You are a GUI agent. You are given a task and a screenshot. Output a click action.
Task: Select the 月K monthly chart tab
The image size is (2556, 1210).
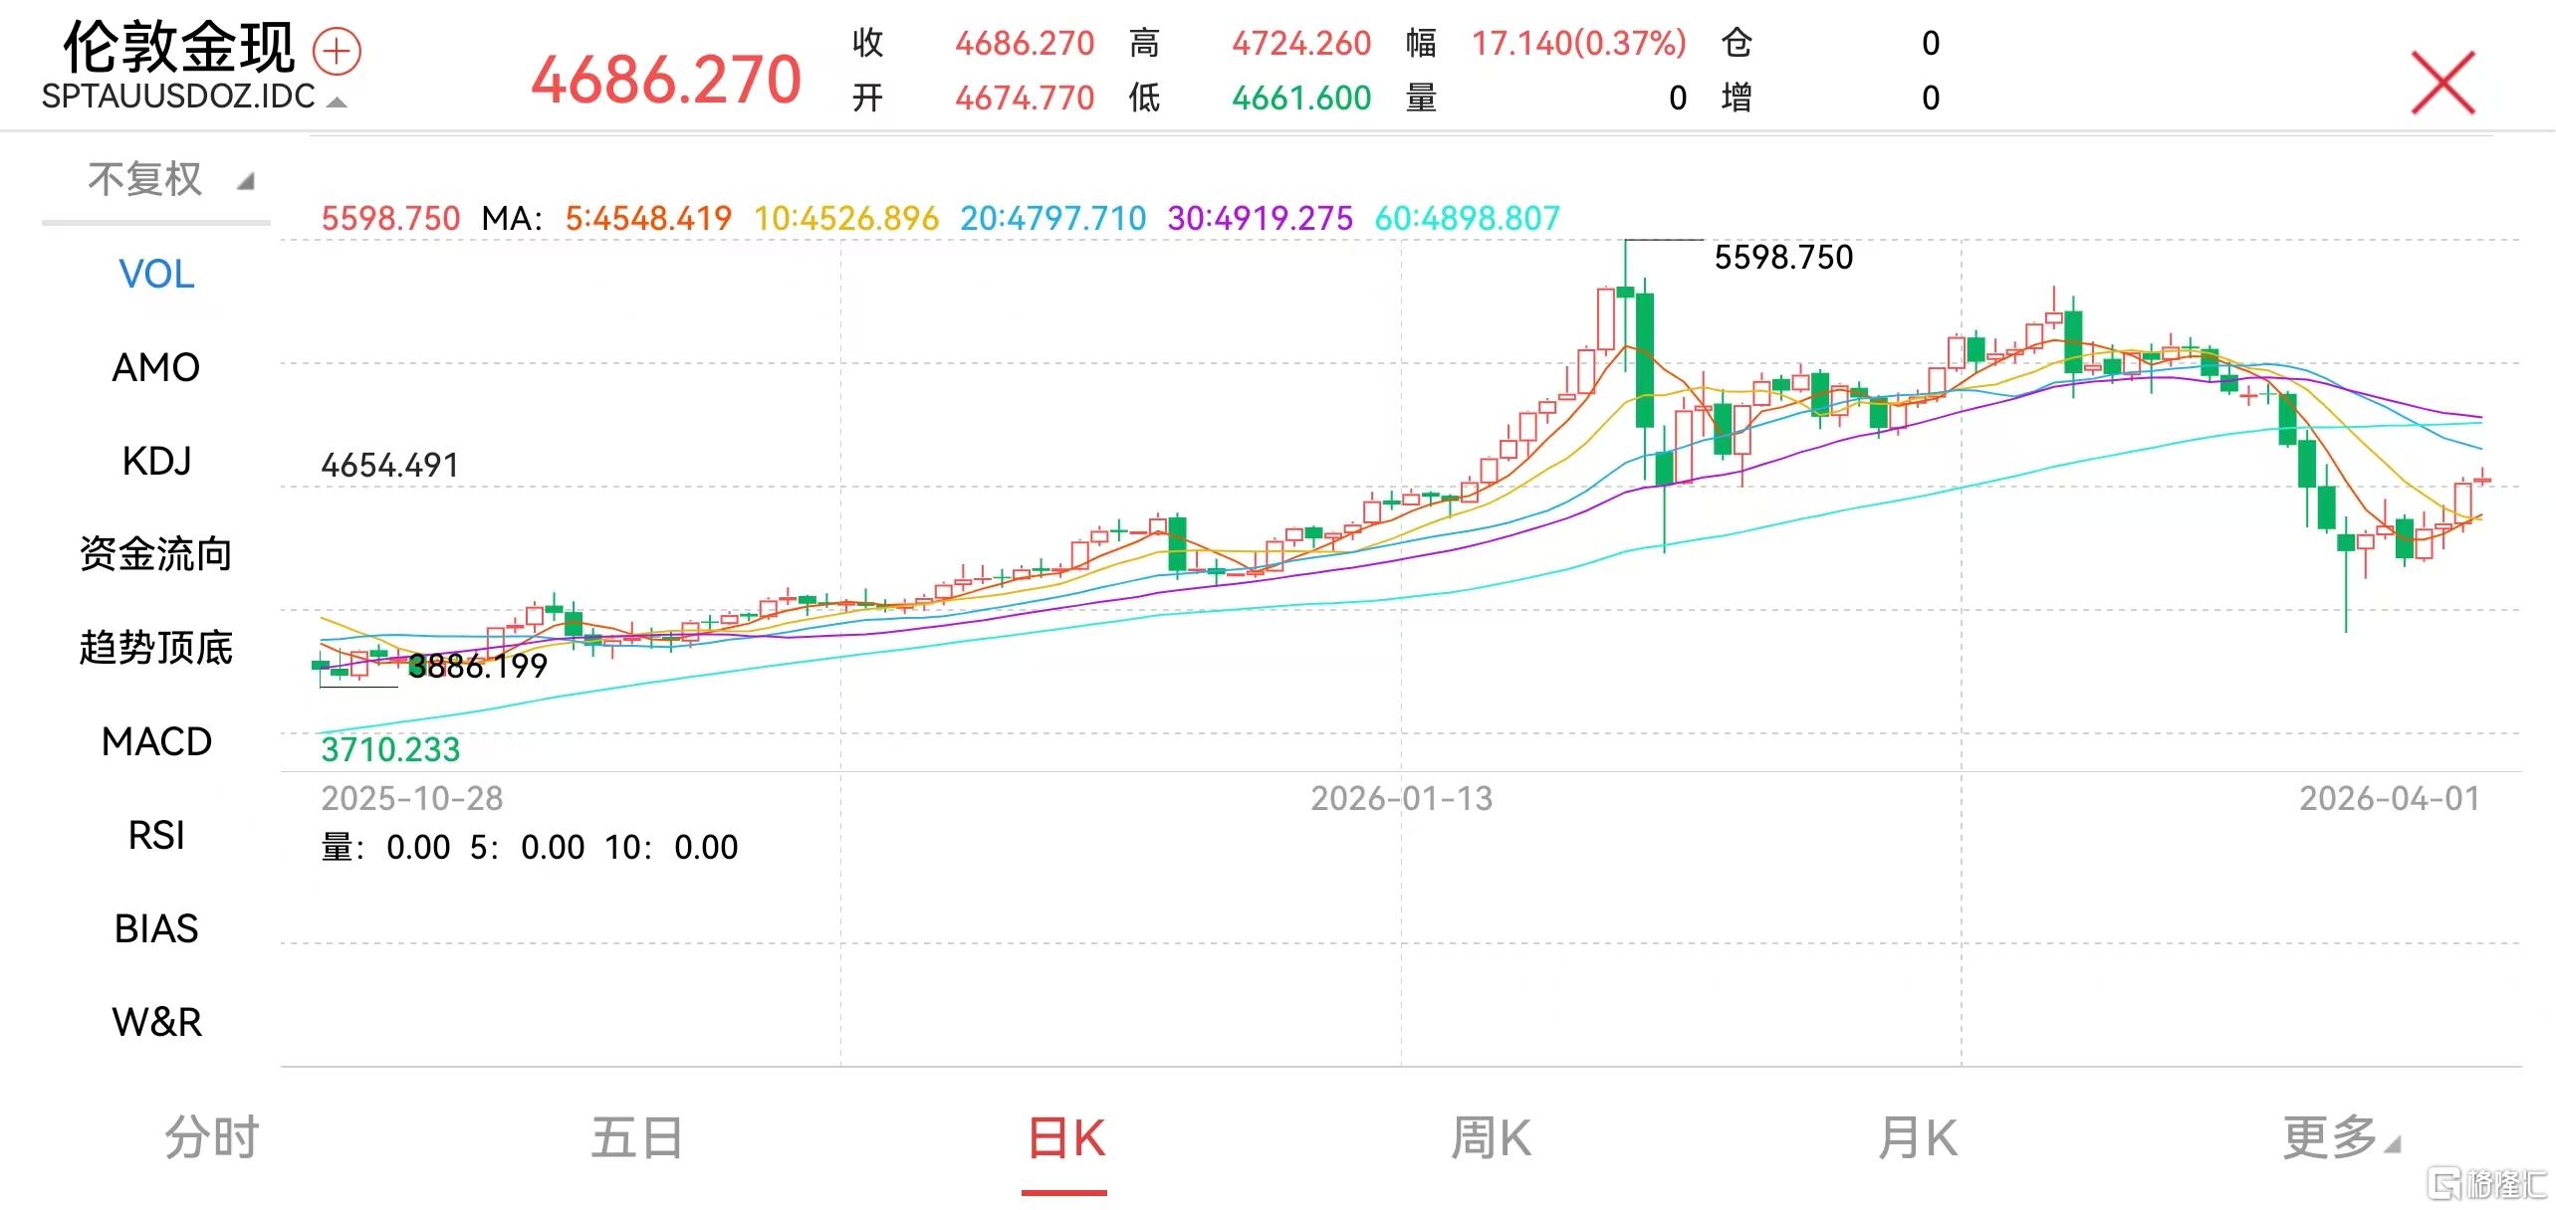(1914, 1134)
